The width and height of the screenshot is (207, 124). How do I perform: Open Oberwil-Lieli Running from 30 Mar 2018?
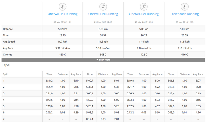pyautogui.click(x=62, y=14)
